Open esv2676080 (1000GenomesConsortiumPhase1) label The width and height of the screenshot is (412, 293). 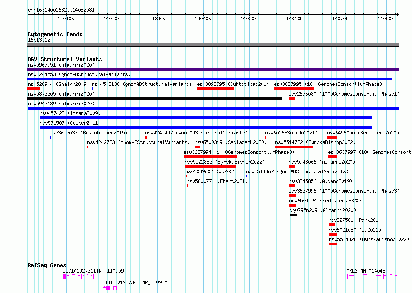click(x=344, y=94)
